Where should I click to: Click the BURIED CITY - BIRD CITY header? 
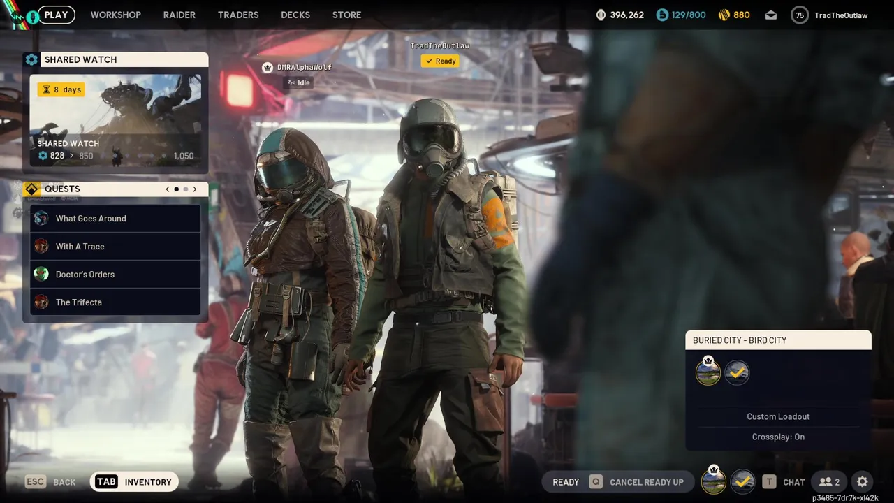(x=778, y=340)
